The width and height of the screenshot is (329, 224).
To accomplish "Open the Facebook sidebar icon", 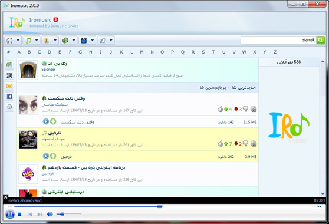I will click(x=9, y=96).
